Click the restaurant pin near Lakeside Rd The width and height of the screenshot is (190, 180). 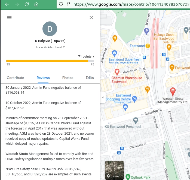[x=115, y=39]
